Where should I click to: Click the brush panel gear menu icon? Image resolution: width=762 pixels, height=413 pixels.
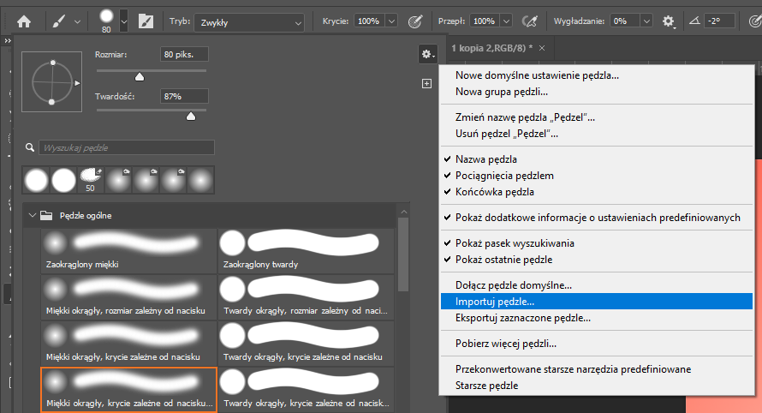coord(426,54)
